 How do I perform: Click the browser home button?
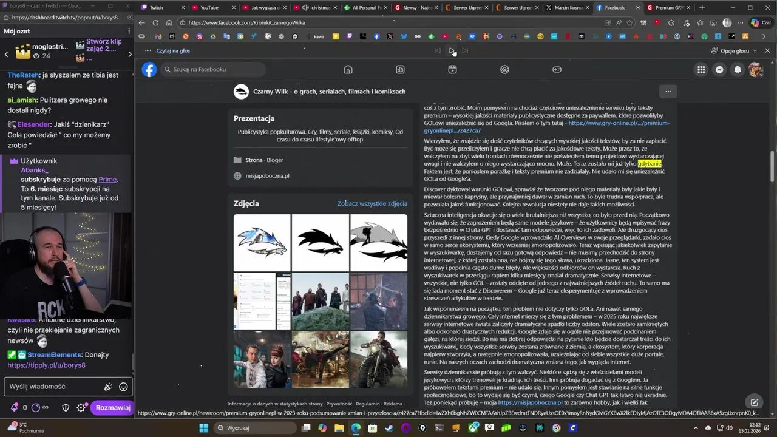(169, 22)
